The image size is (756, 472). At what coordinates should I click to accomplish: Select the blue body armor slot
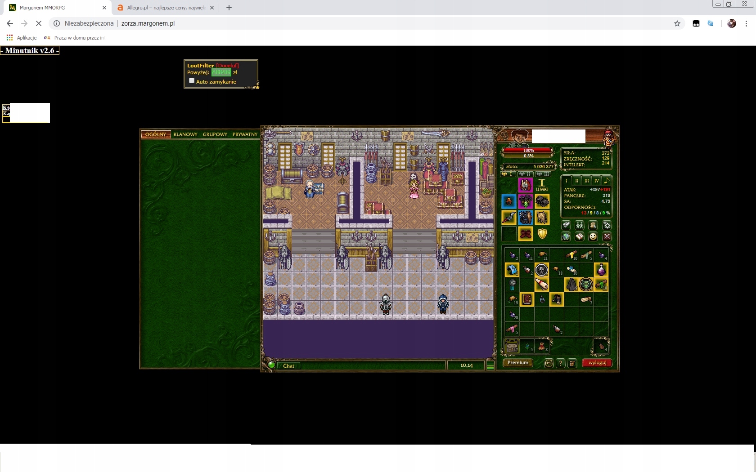(x=525, y=218)
